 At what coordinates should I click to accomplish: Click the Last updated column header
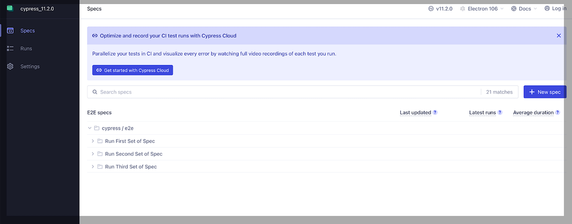(416, 113)
